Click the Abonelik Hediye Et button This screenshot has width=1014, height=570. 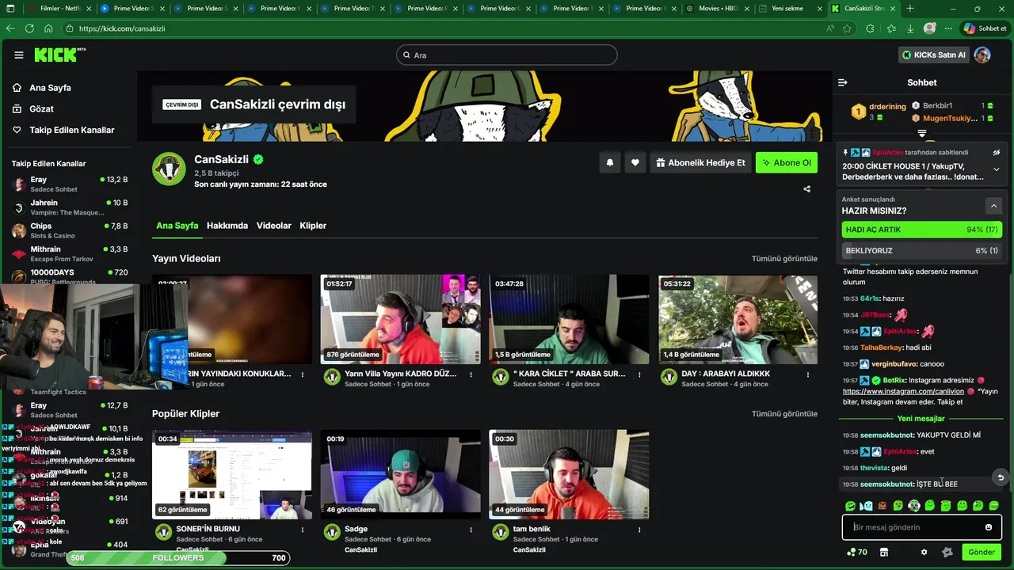point(700,162)
